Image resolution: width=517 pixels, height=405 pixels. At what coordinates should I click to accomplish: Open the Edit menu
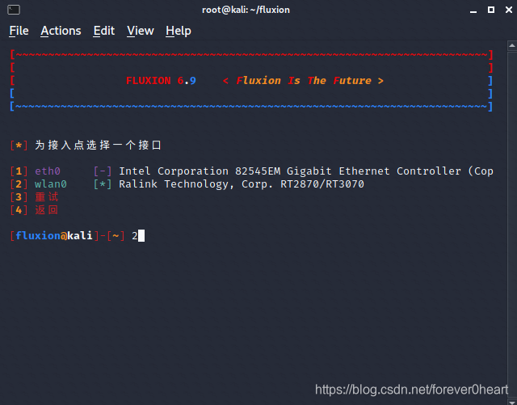[104, 31]
